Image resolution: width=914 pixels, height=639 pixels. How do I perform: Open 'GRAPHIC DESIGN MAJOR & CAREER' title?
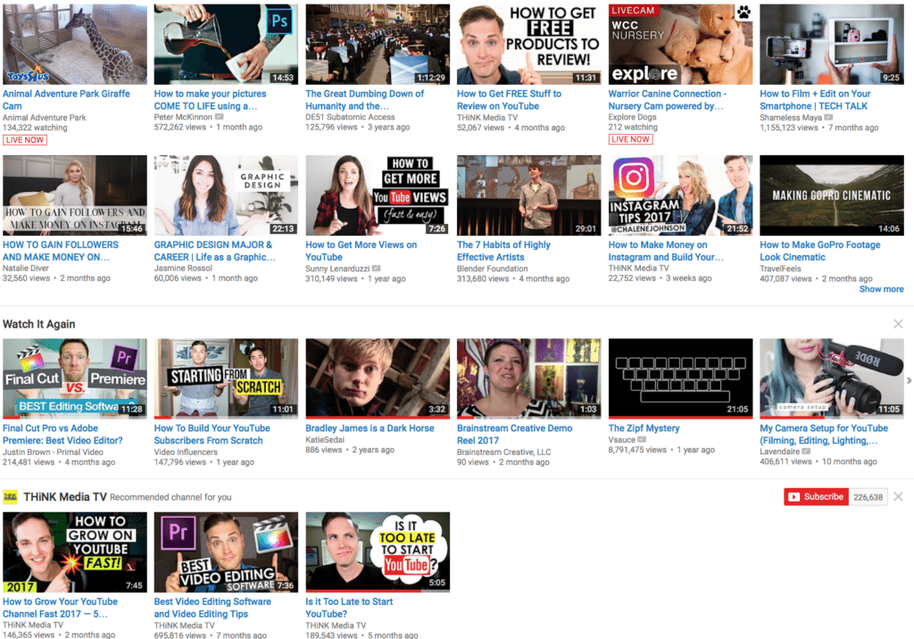(x=214, y=251)
